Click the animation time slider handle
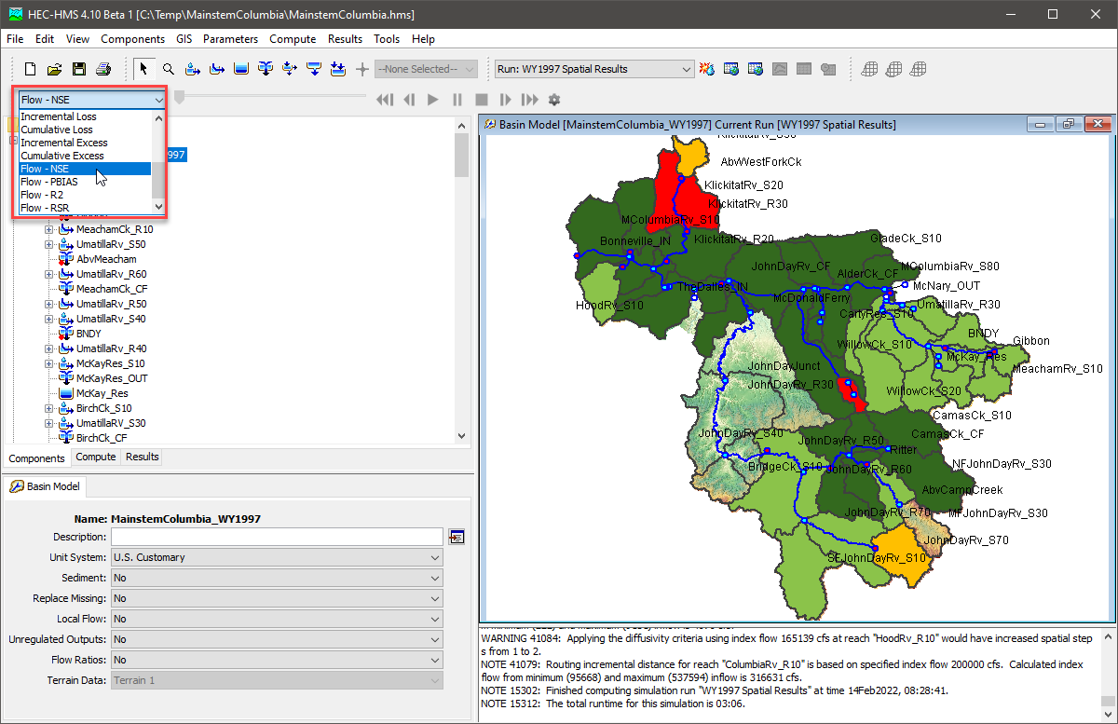This screenshot has width=1118, height=724. tap(179, 97)
